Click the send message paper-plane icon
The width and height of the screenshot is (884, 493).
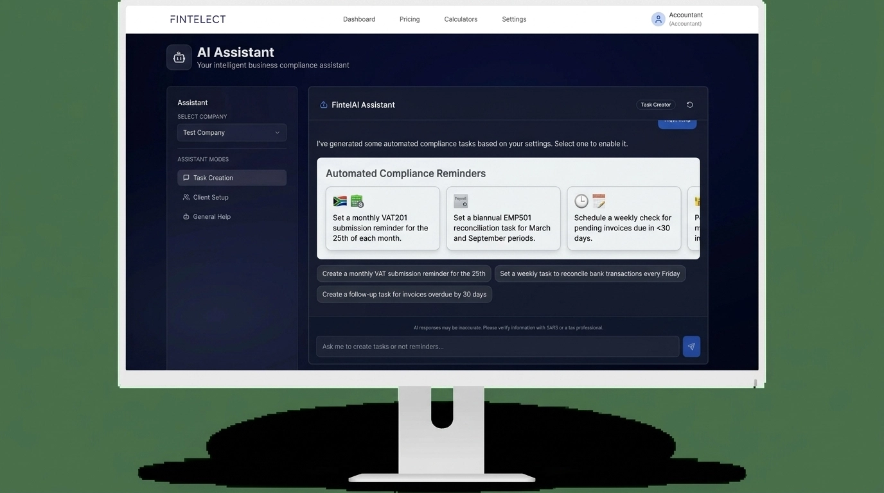coord(691,346)
